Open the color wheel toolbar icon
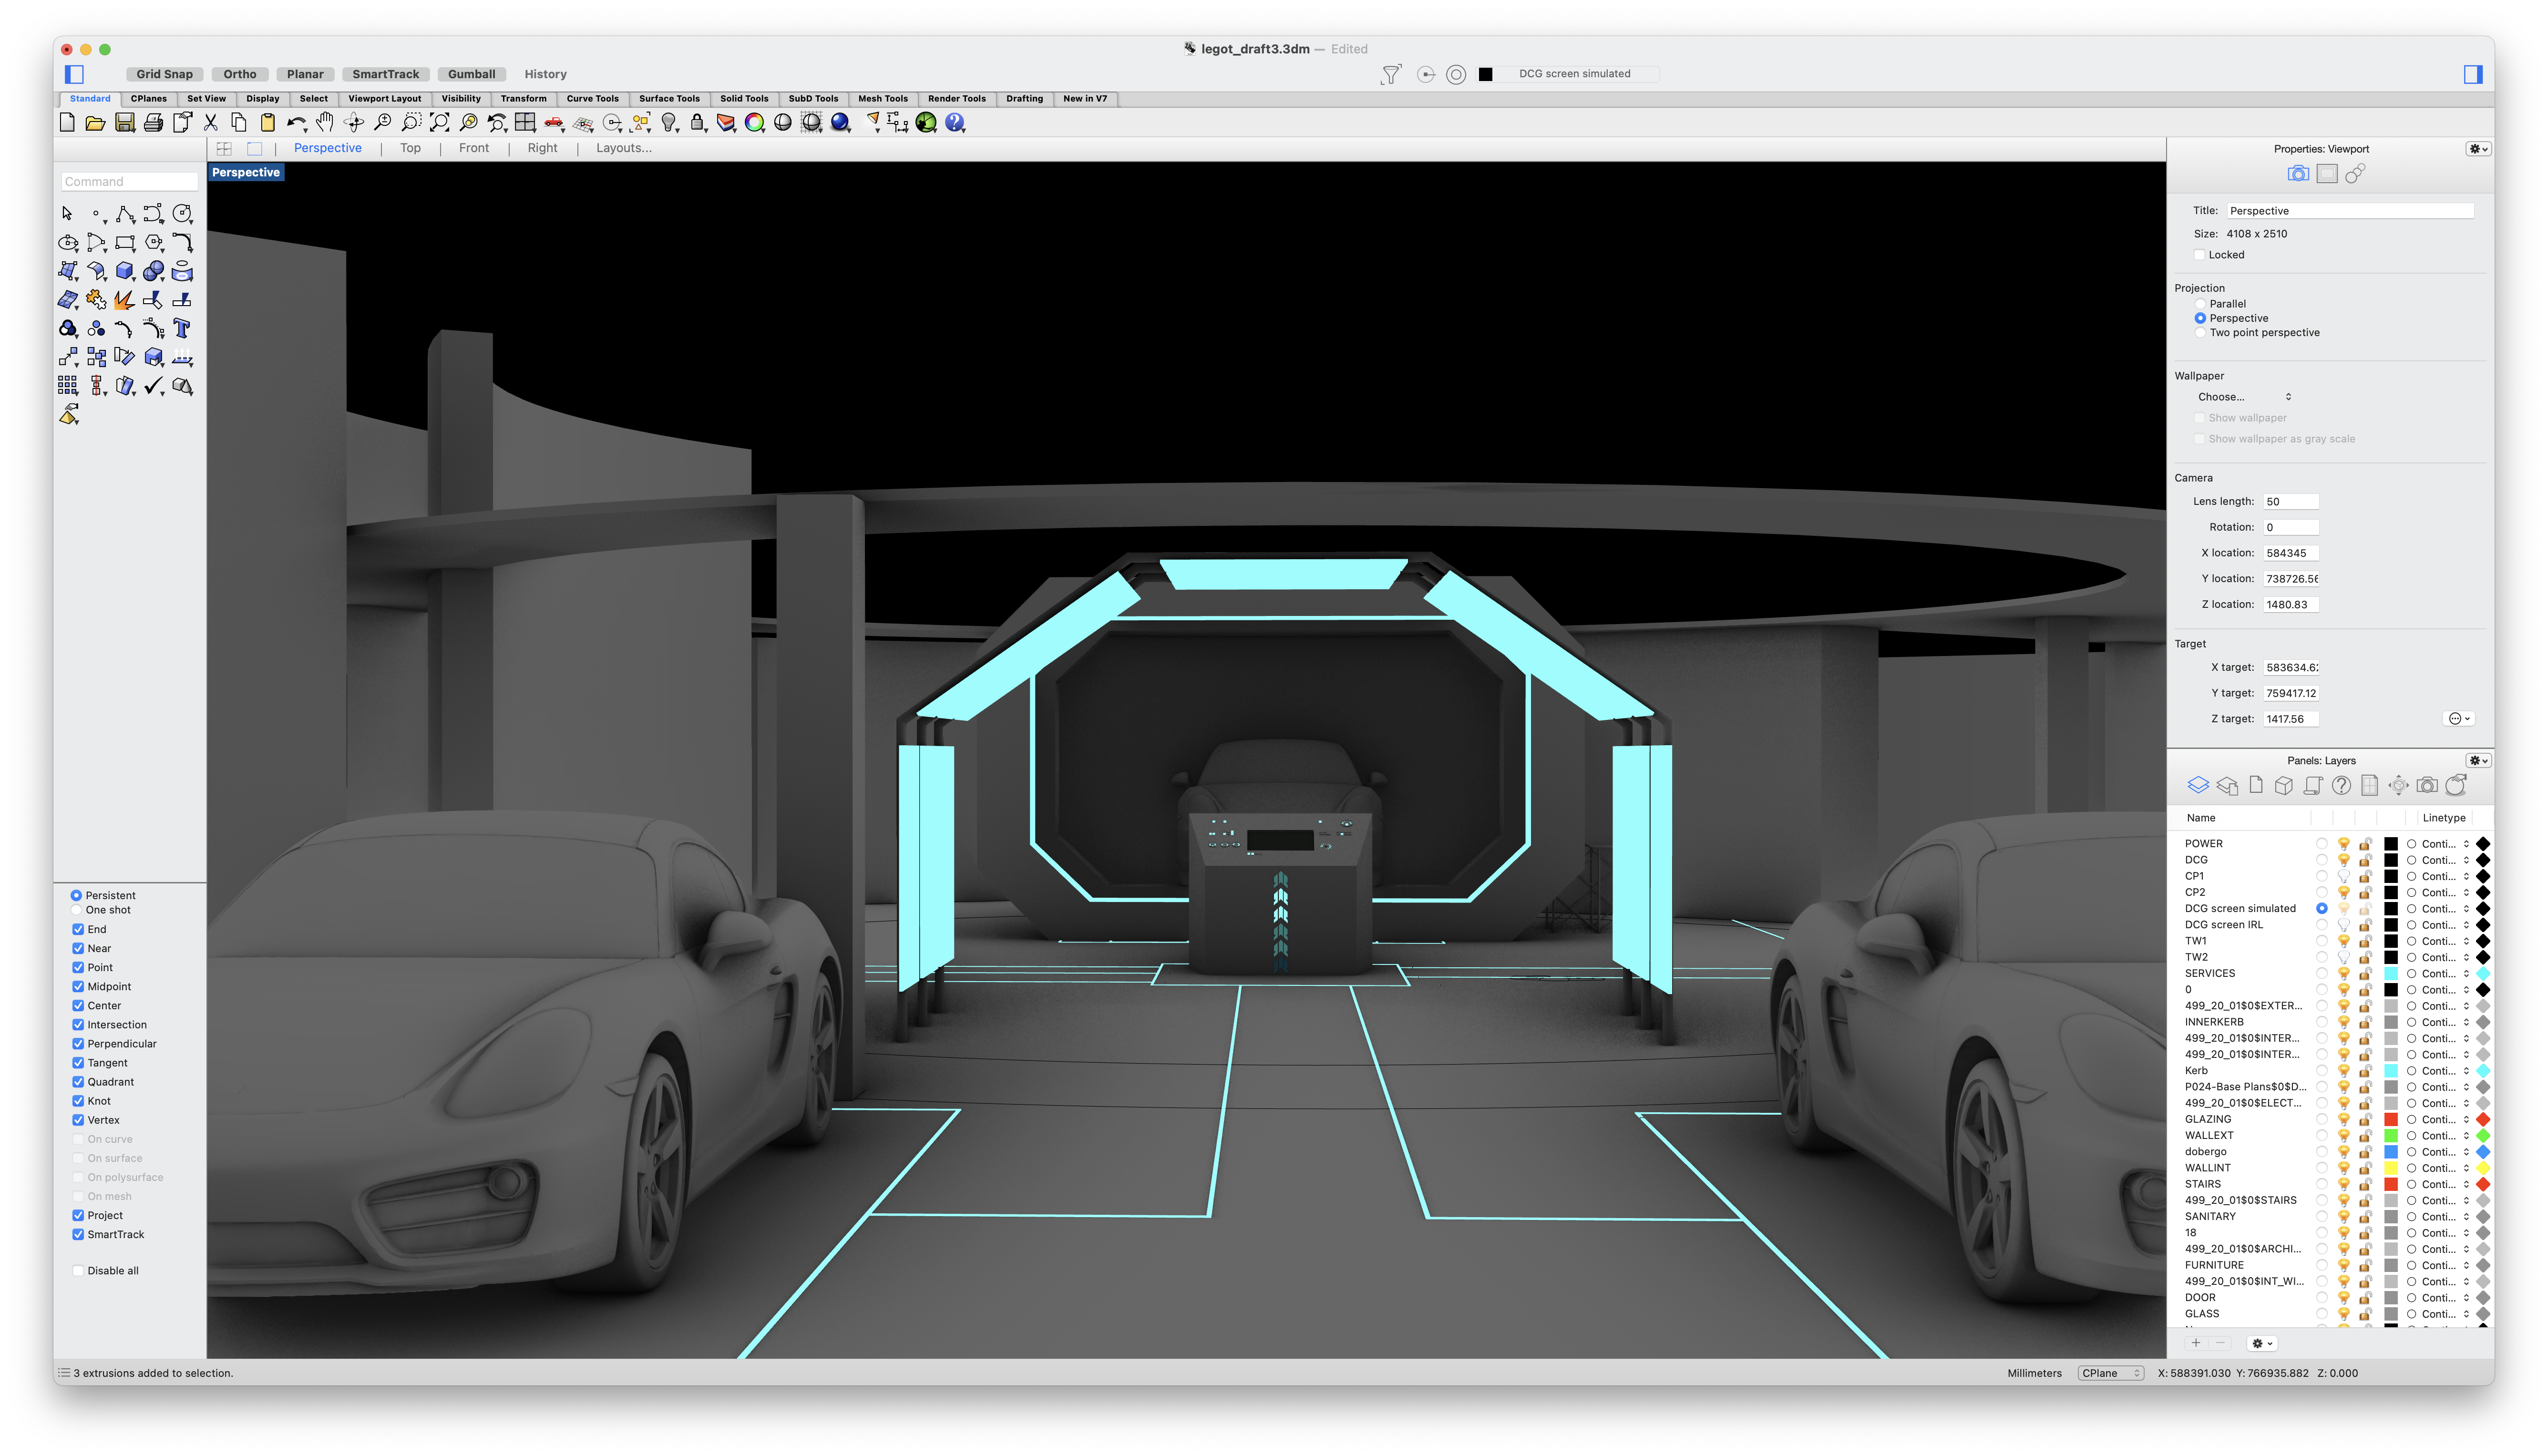 pos(755,122)
